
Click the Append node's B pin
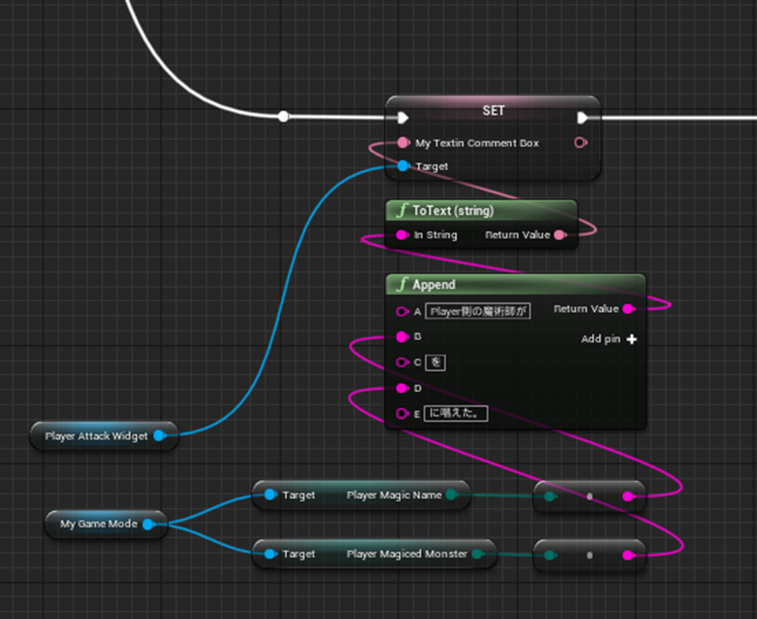402,337
